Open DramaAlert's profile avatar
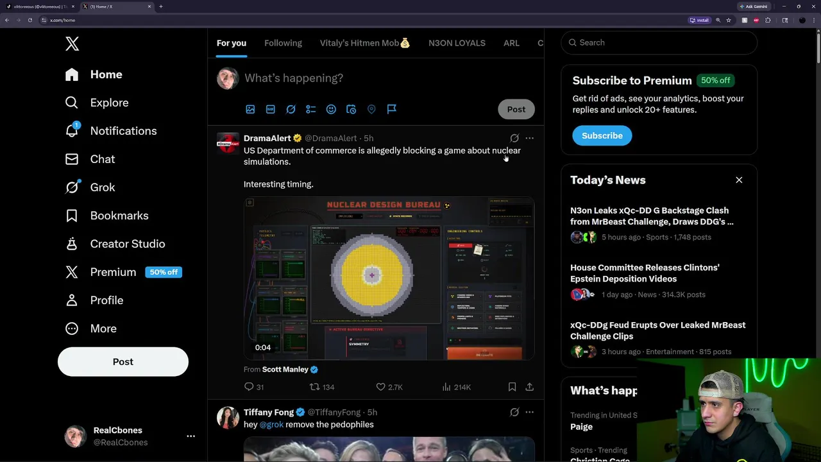Viewport: 821px width, 462px height. tap(228, 144)
